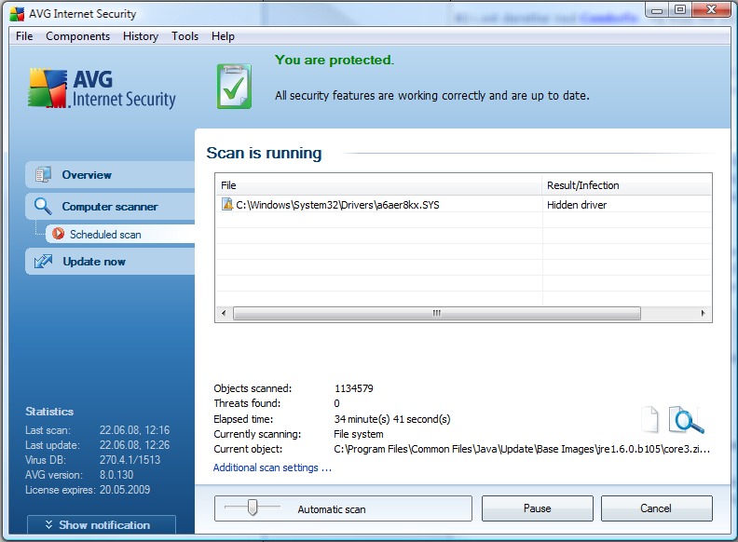Click the Virus DB version 270.4.1/1513
Image resolution: width=738 pixels, height=542 pixels.
coord(130,460)
